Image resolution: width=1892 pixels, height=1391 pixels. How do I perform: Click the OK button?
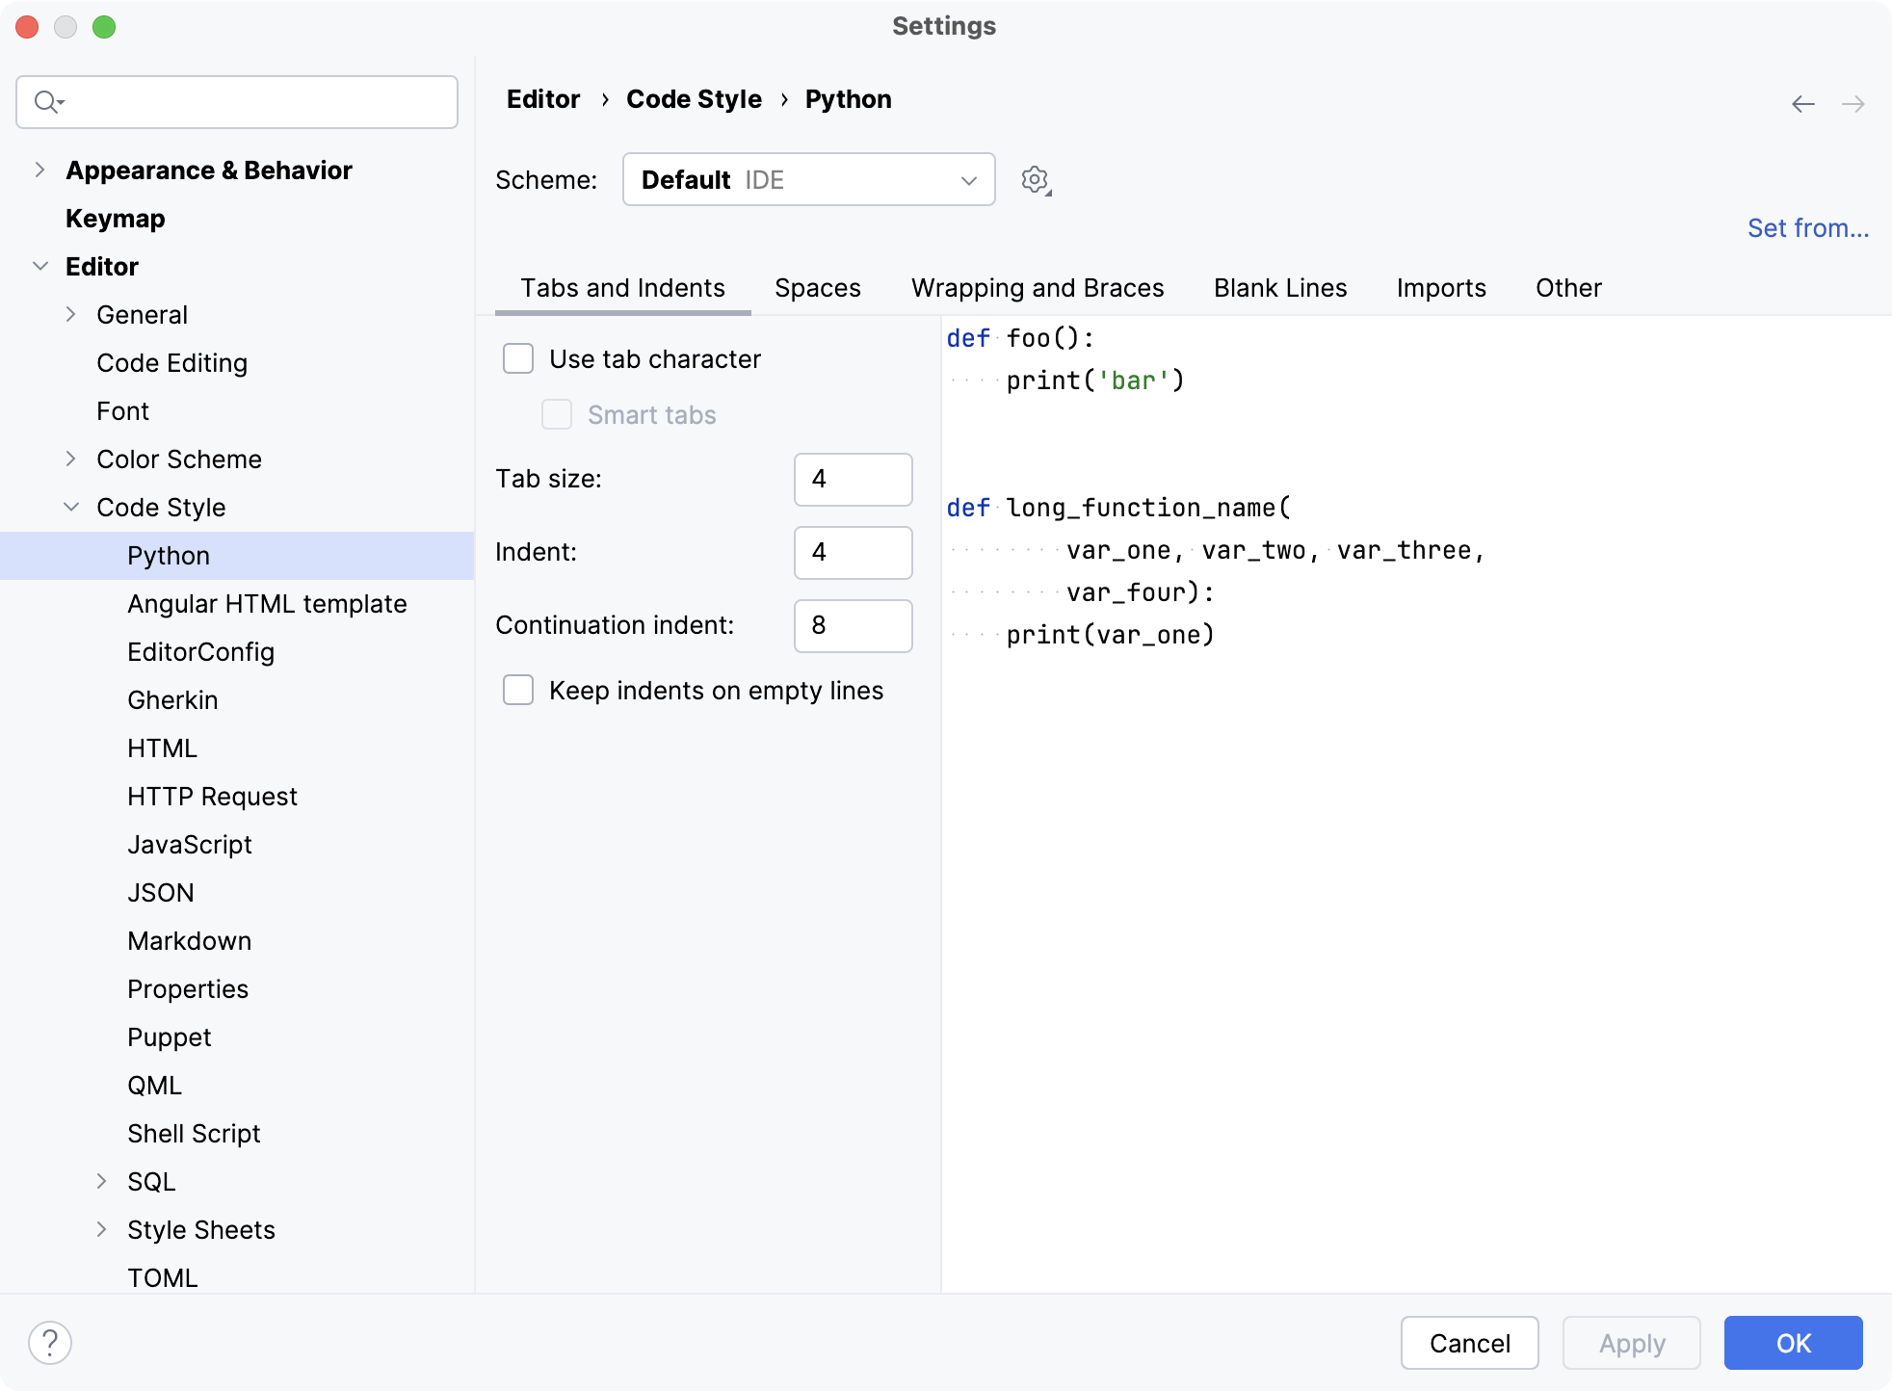coord(1795,1340)
